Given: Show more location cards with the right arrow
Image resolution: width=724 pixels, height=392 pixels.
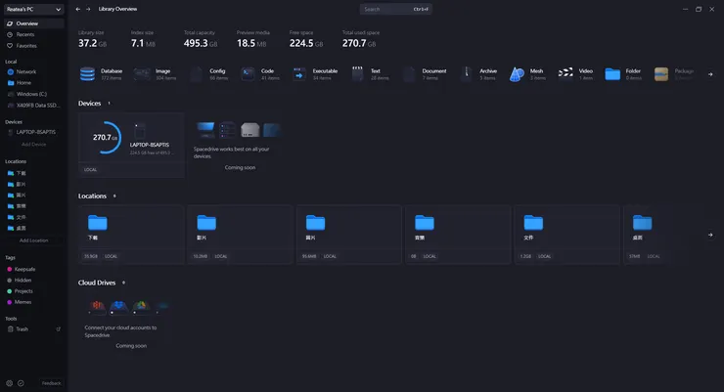Looking at the screenshot, I should tap(710, 235).
